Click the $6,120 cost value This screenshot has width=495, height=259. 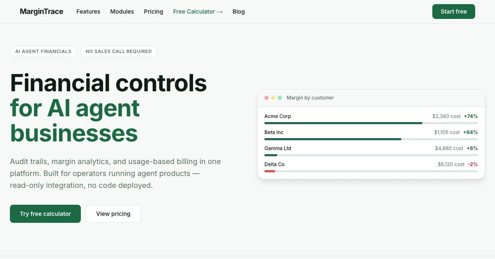451,164
